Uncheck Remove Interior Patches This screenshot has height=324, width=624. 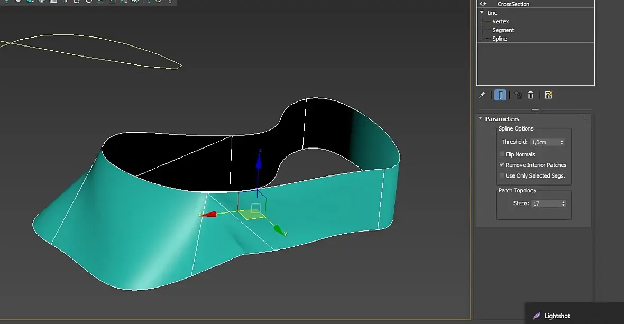[502, 165]
